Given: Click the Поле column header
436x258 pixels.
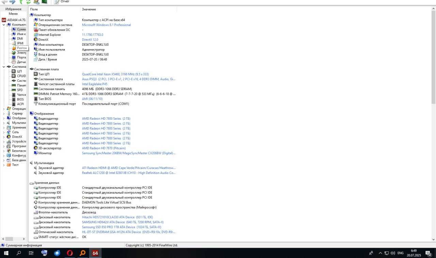Looking at the screenshot, I should point(54,9).
